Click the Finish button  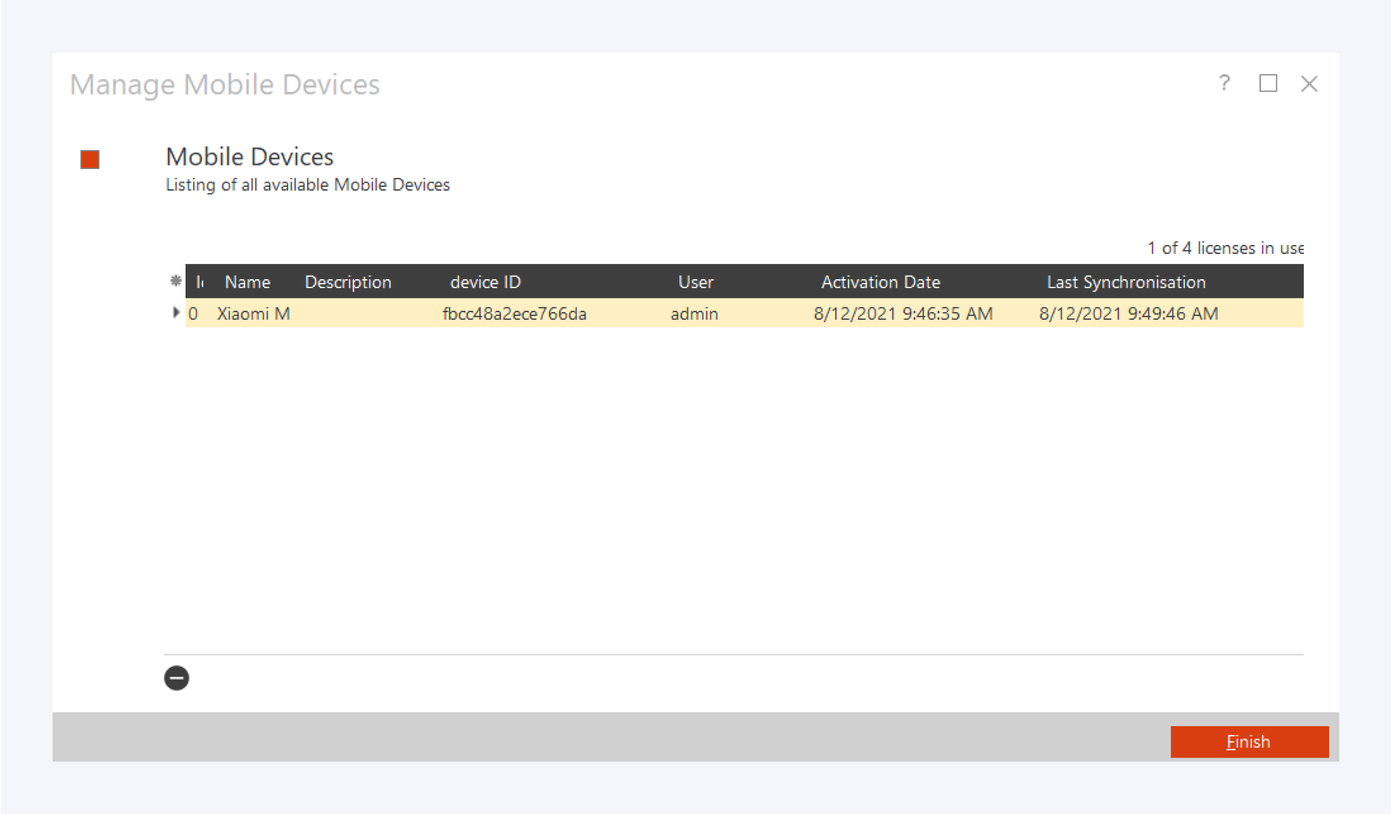coord(1249,741)
